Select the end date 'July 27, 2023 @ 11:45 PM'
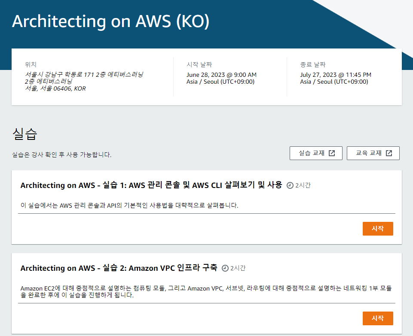 click(x=336, y=75)
